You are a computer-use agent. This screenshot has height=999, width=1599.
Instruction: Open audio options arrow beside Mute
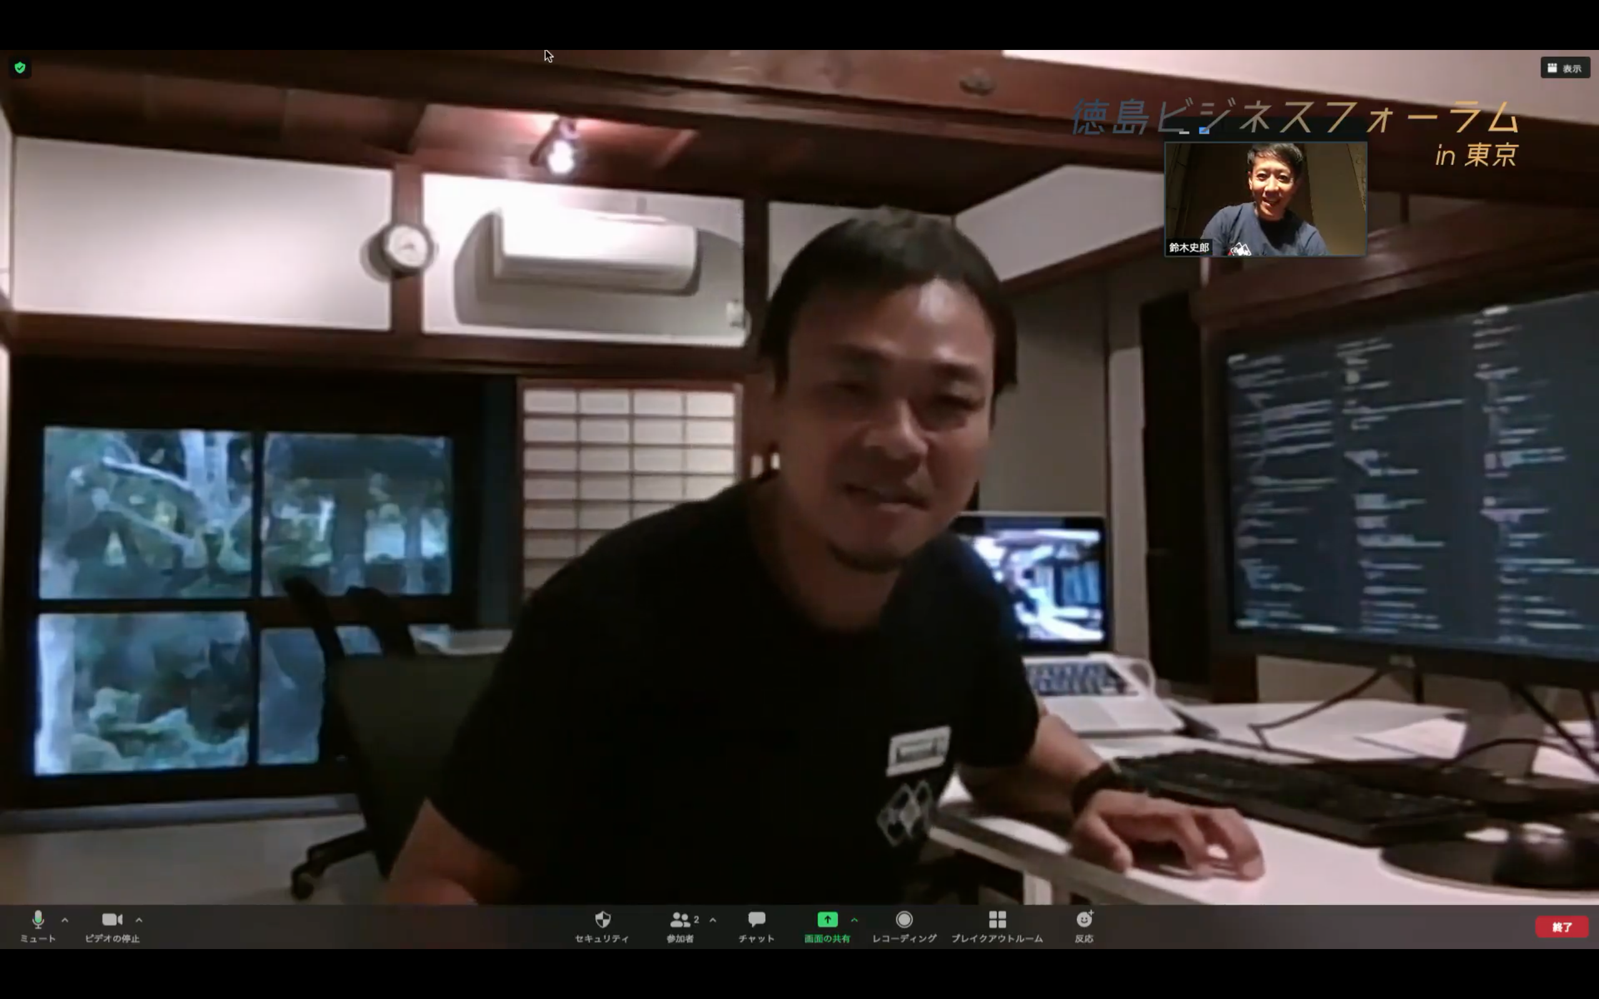click(x=65, y=919)
